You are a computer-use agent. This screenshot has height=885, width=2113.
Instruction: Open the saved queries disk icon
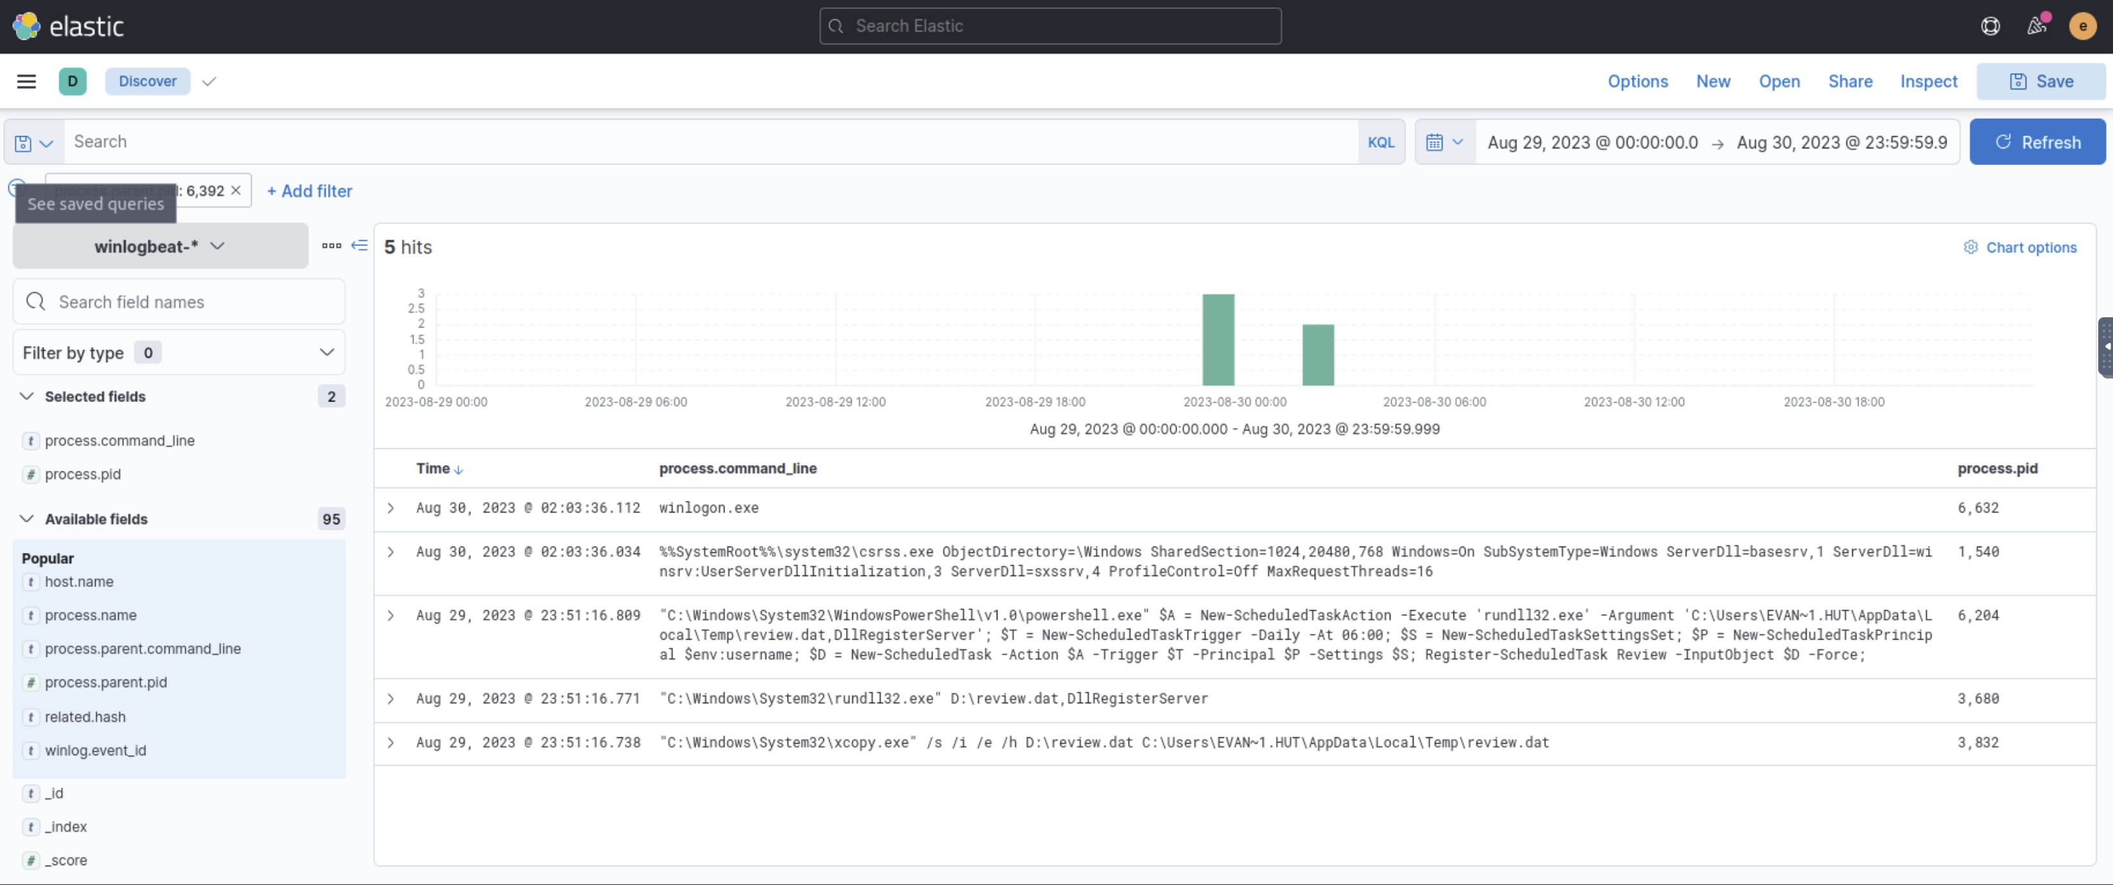[x=33, y=143]
